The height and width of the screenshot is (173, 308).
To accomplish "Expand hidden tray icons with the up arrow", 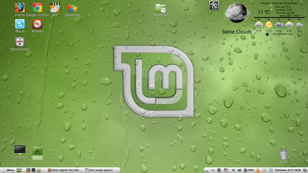I will coord(213,170).
